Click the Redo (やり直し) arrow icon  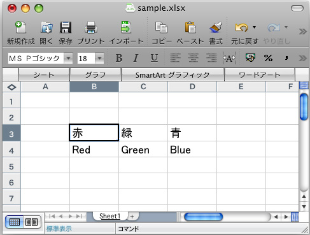274,27
